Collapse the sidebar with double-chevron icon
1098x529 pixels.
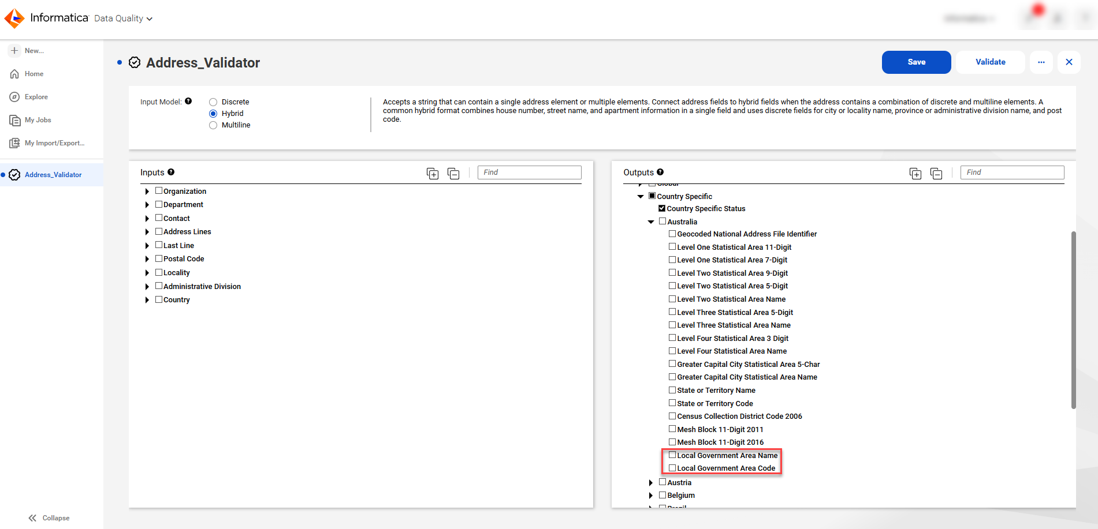coord(32,518)
